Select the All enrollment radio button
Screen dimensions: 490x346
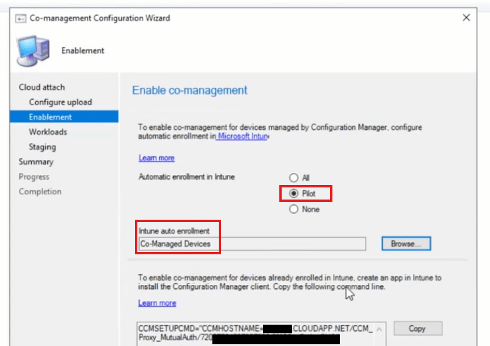pos(293,178)
